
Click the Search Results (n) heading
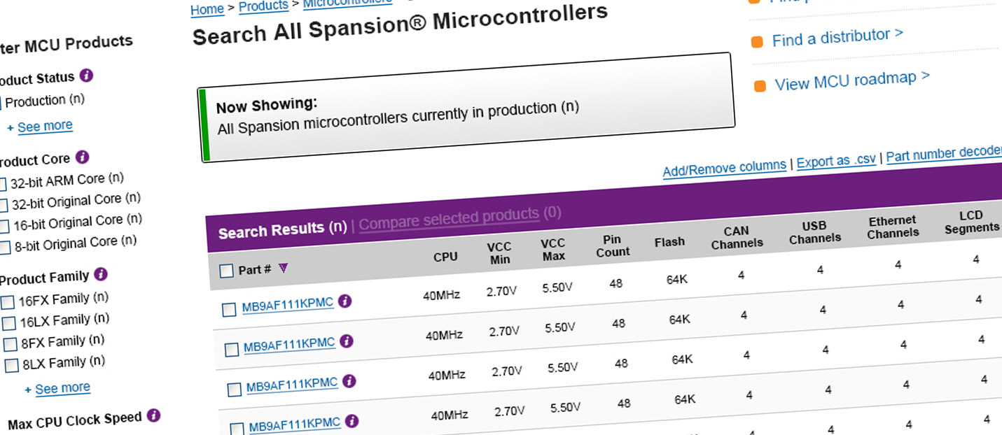tap(283, 230)
